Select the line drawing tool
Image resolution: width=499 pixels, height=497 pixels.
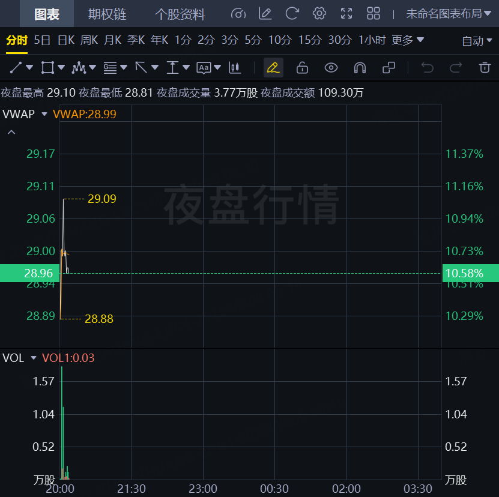[17, 67]
